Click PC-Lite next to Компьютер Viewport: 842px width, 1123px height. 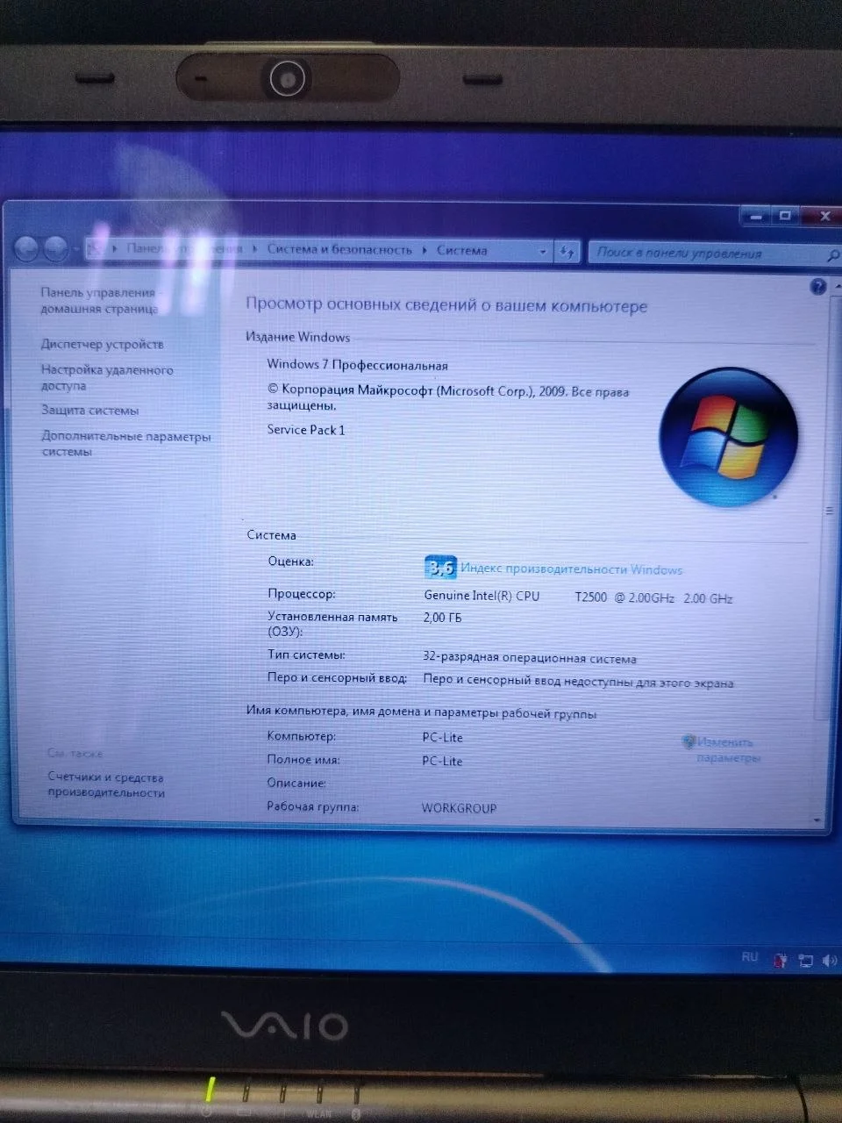[x=442, y=737]
